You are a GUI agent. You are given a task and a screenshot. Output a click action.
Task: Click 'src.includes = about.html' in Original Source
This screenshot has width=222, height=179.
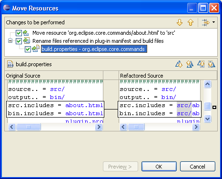pos(55,105)
